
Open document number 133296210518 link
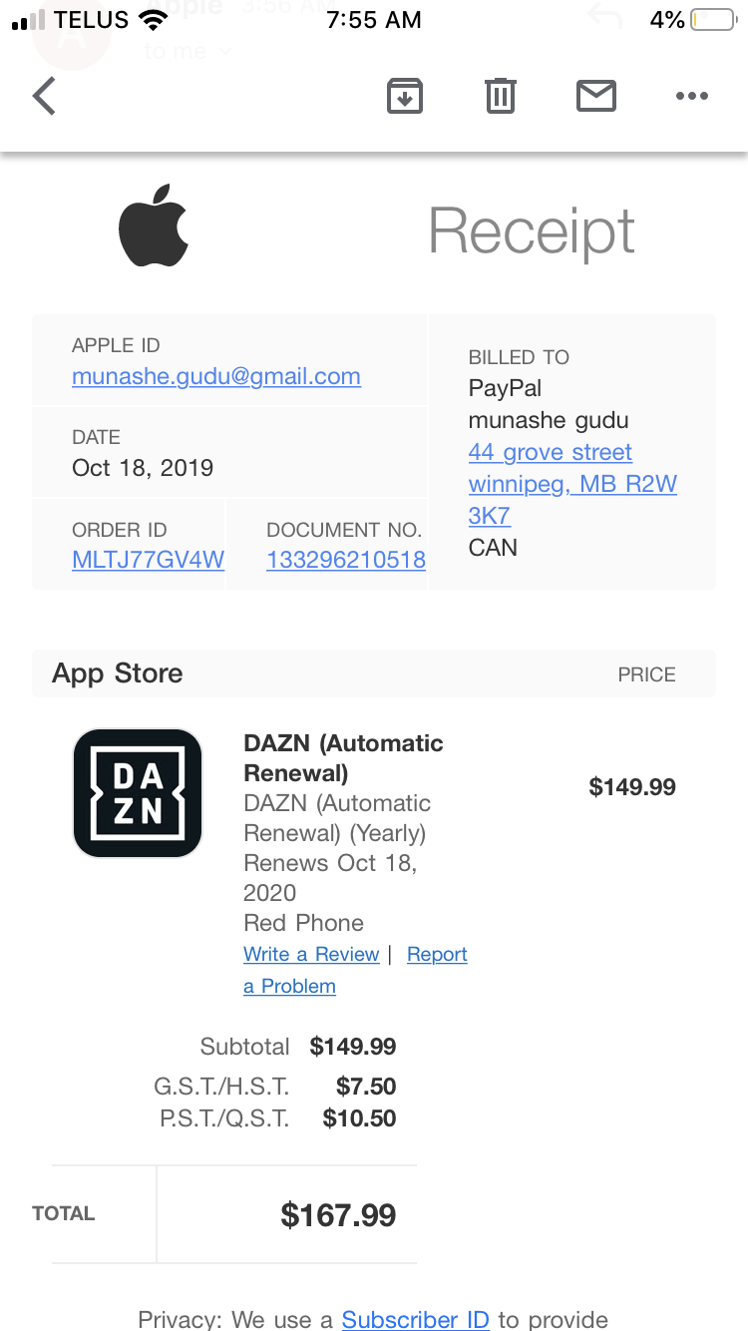346,560
